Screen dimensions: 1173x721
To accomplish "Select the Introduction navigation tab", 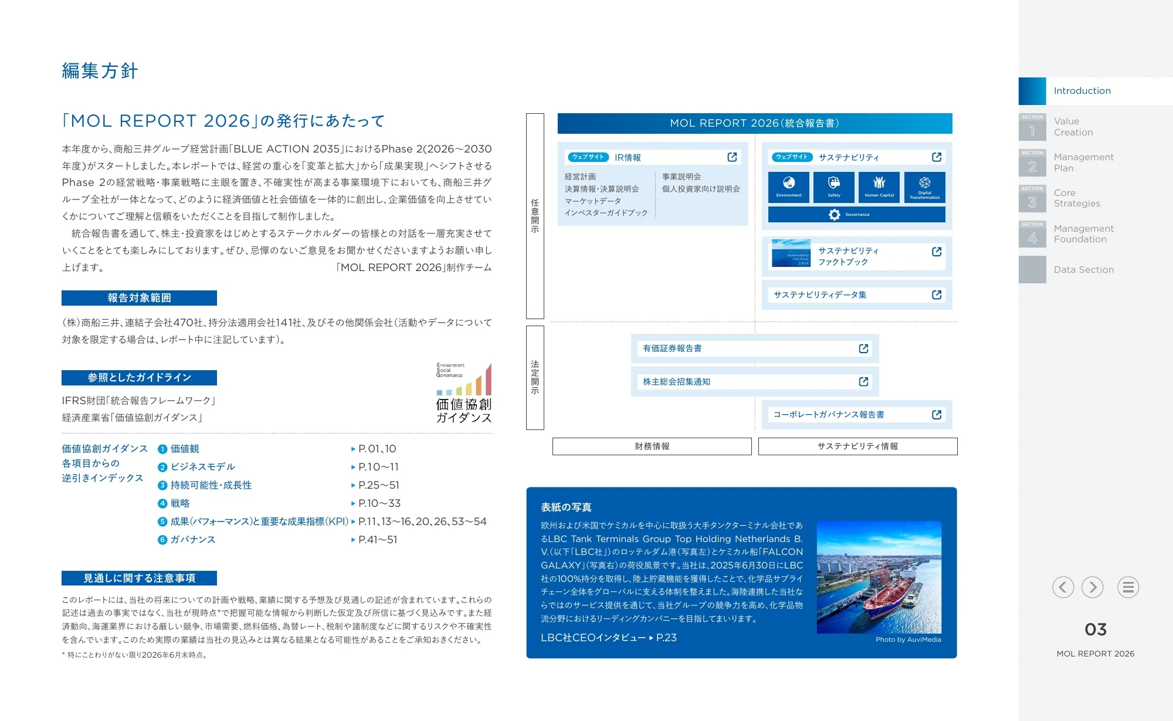I will [1096, 91].
